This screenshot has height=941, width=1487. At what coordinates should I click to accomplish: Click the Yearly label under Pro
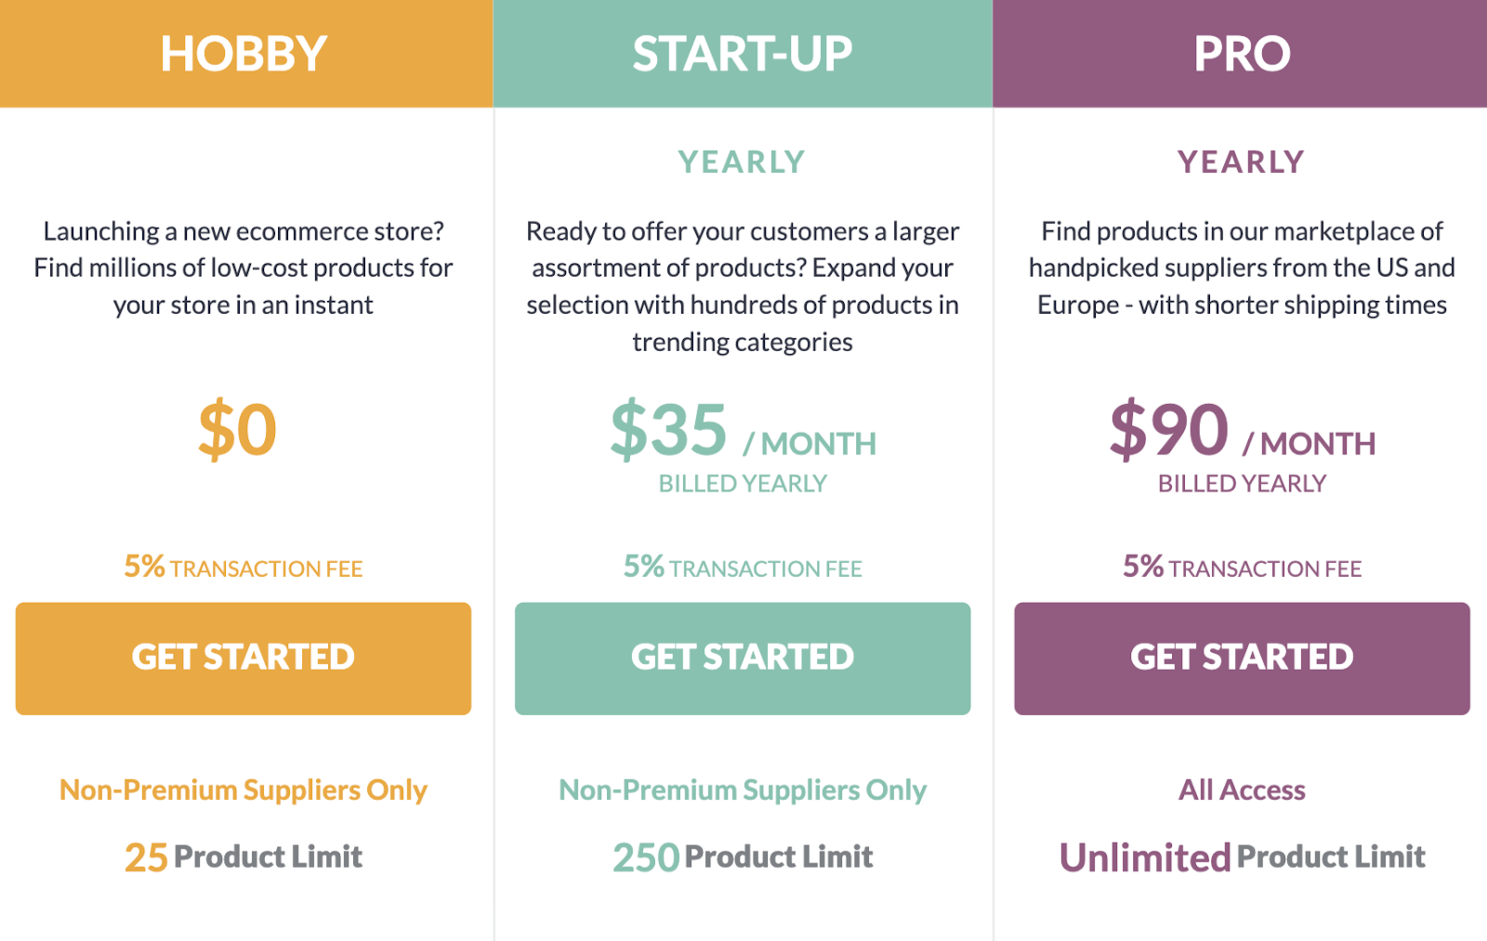1241,162
